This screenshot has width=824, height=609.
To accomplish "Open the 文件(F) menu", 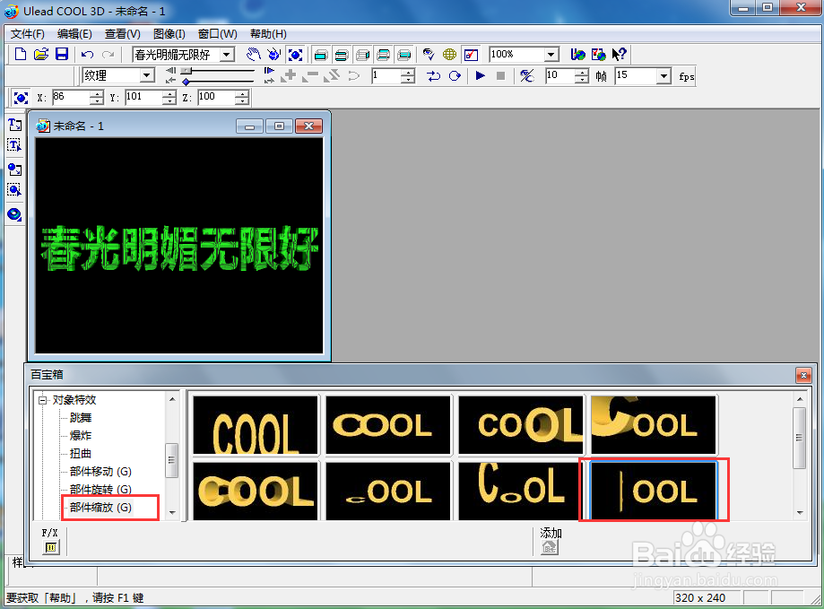I will point(28,34).
